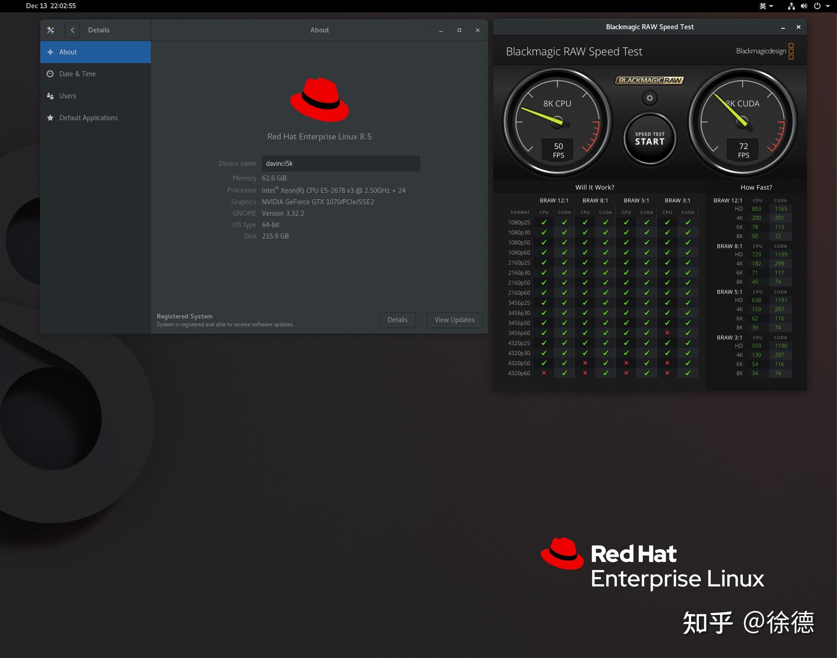Click the 72 FPS readout on CUDA gauge
Image resolution: width=837 pixels, height=658 pixels.
pos(743,150)
